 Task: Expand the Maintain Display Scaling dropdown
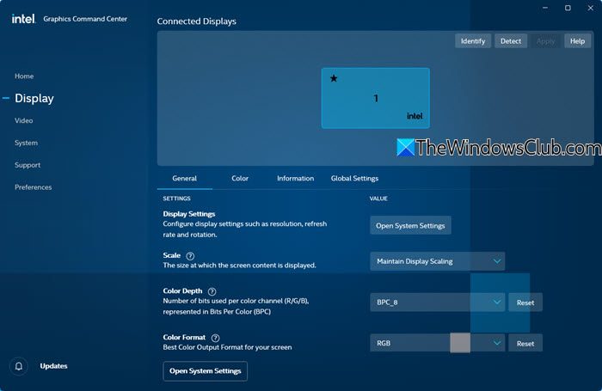tap(437, 261)
